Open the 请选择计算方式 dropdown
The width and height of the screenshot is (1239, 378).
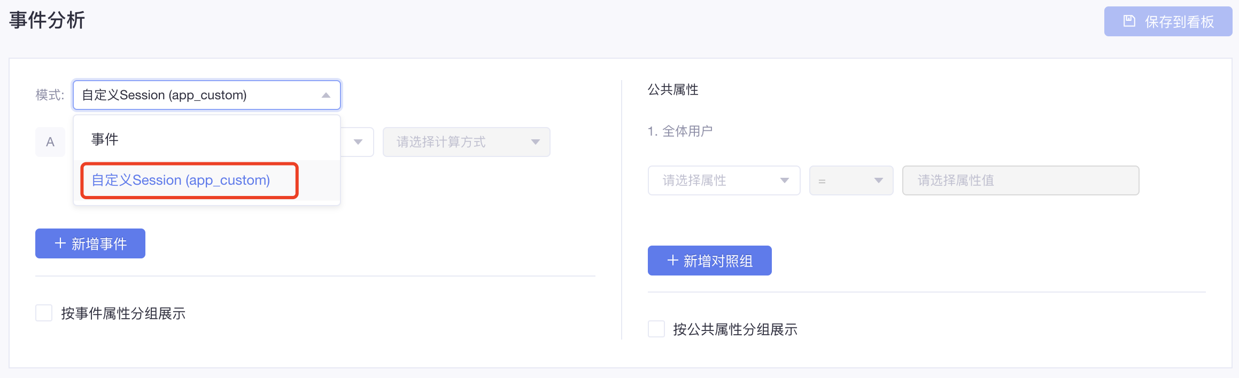click(x=467, y=142)
